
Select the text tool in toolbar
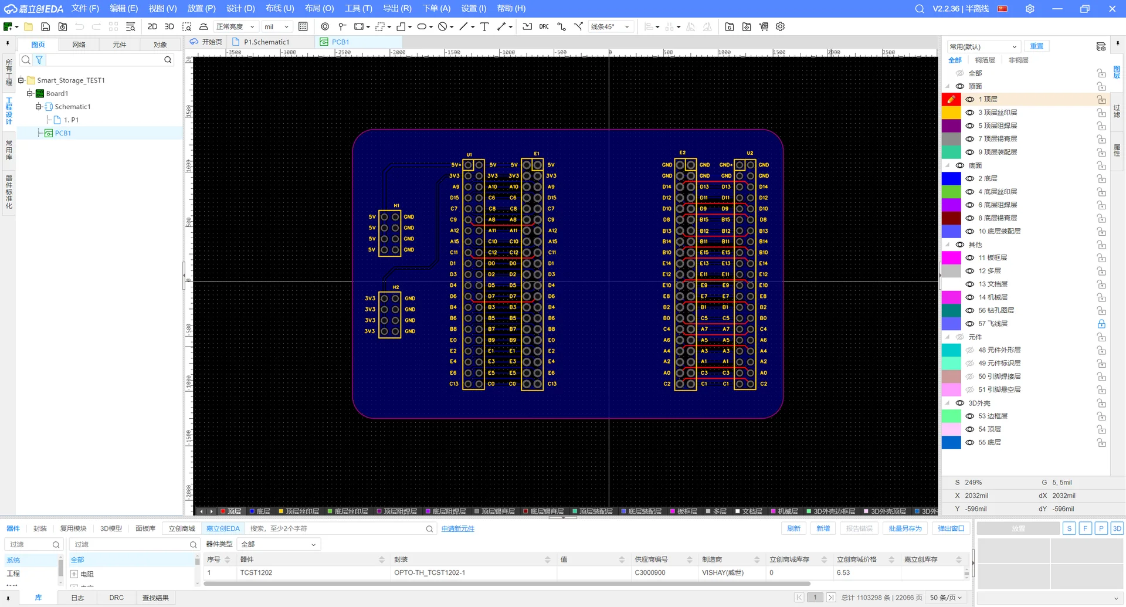484,27
